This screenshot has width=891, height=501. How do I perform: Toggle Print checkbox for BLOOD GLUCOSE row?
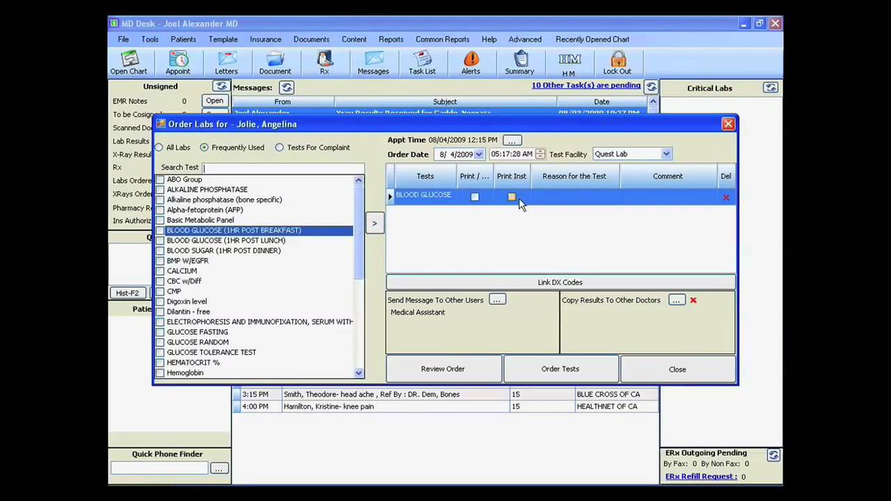coord(475,197)
